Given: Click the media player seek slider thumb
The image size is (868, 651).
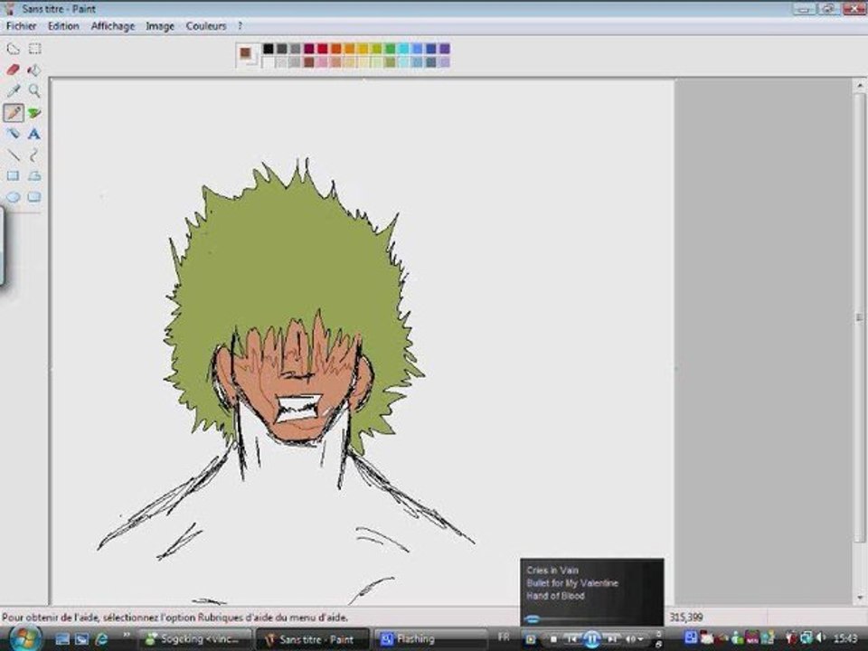Looking at the screenshot, I should click(x=532, y=618).
